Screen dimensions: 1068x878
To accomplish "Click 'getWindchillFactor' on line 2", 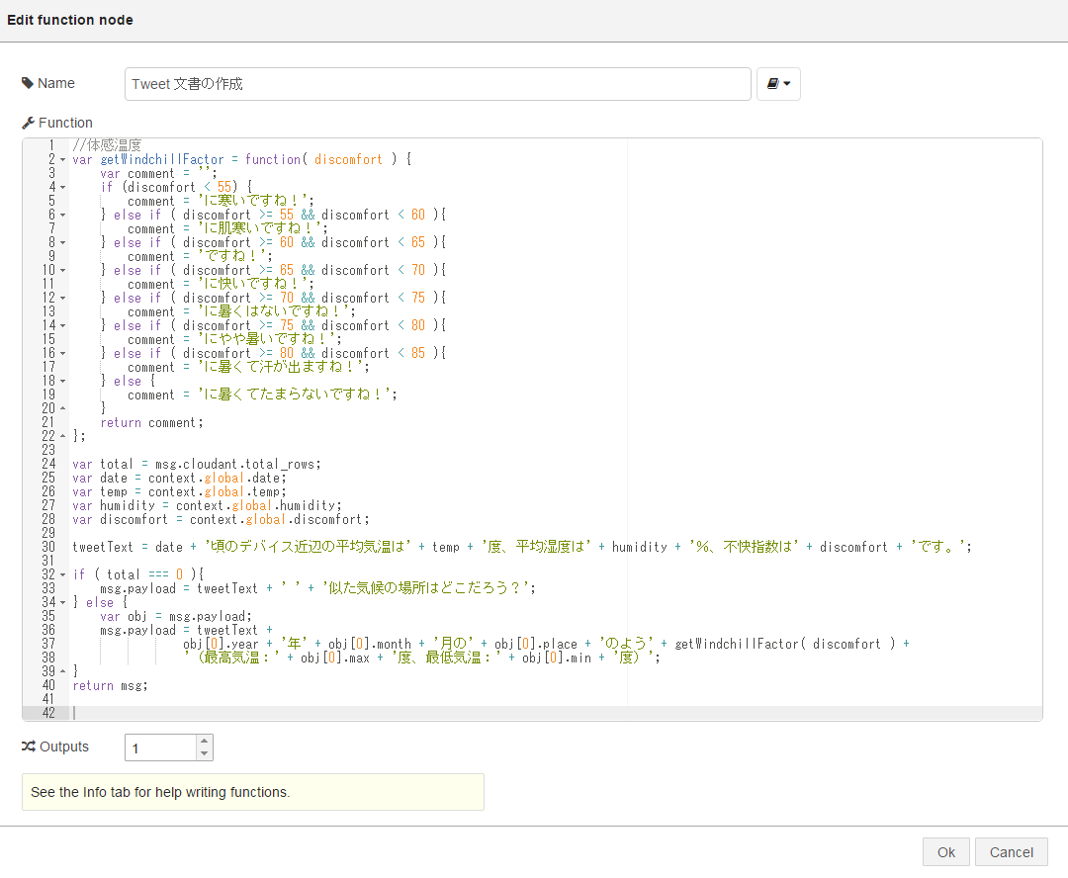I will pos(162,159).
